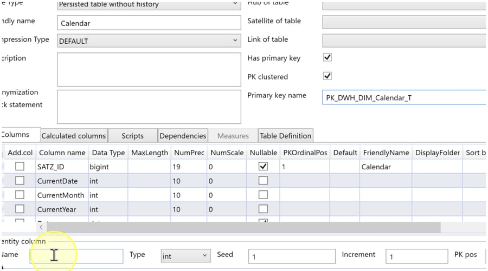Viewport: 488px width, 271px height.
Task: Toggle Nullable for CurrentDate row
Action: click(x=263, y=180)
